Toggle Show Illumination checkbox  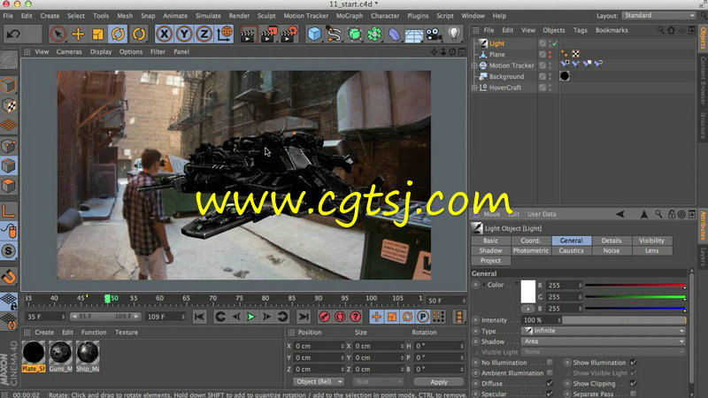click(633, 363)
